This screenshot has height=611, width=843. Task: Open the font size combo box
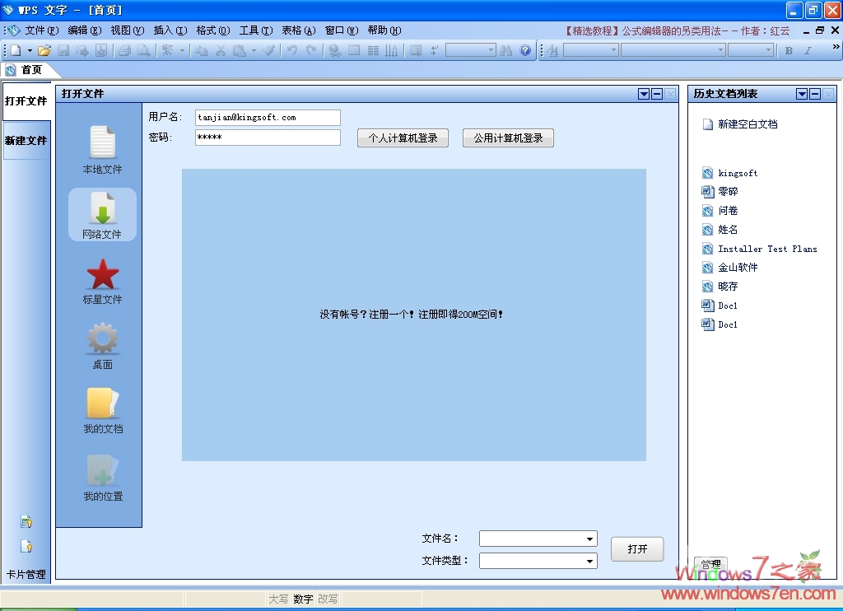[x=751, y=50]
